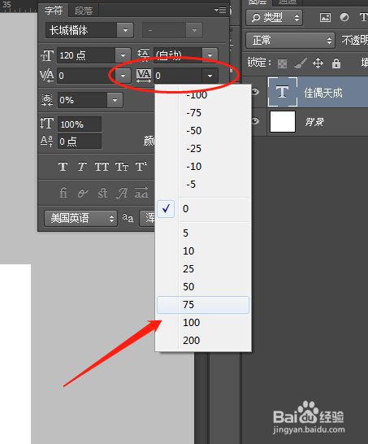The image size is (368, 444).
Task: Enable swash A icon
Action: [x=122, y=193]
